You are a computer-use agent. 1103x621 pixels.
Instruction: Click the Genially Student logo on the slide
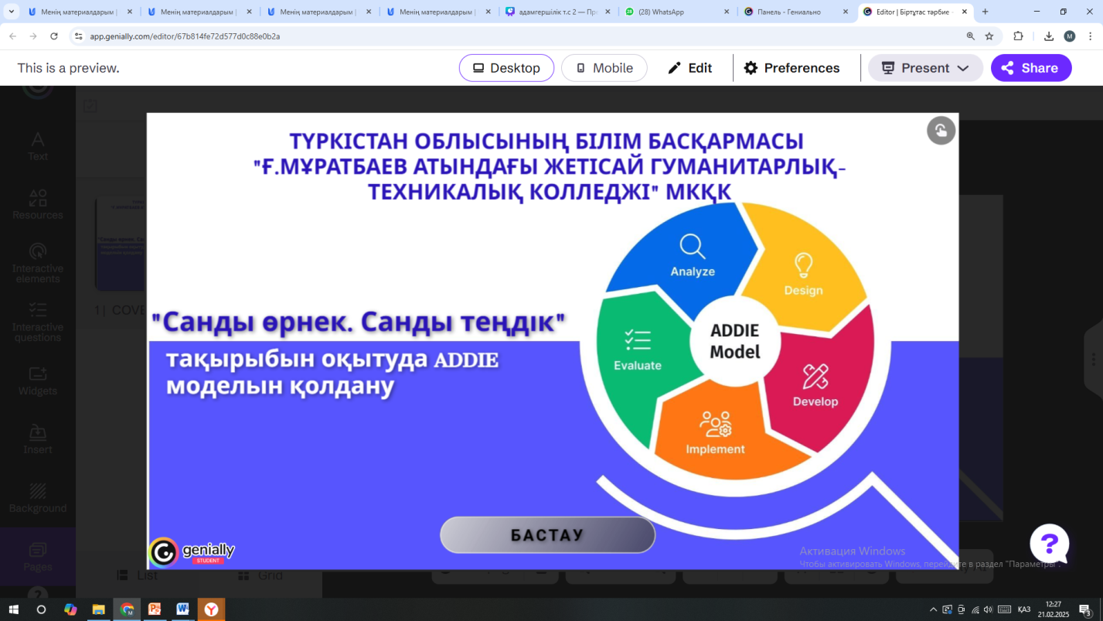(x=191, y=552)
